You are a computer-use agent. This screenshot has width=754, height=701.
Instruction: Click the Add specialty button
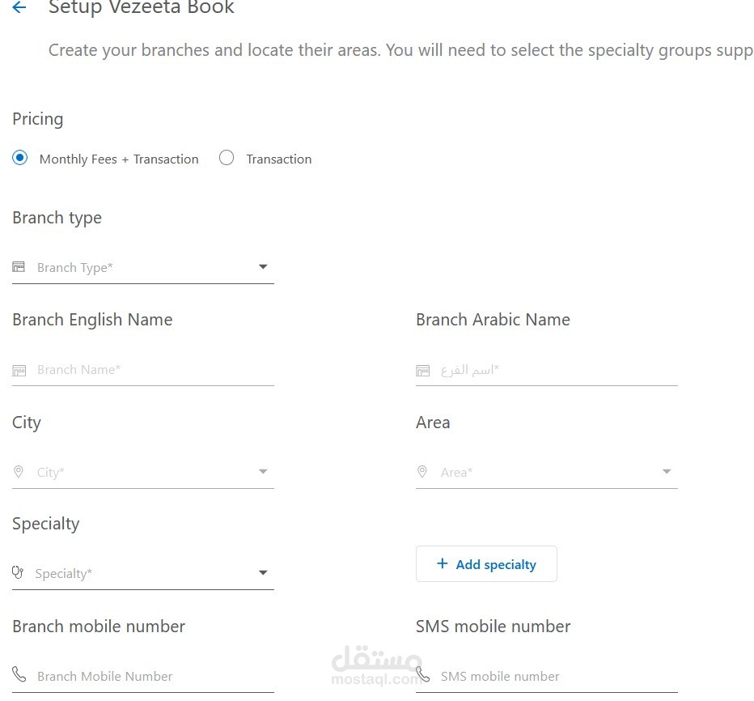pyautogui.click(x=486, y=564)
